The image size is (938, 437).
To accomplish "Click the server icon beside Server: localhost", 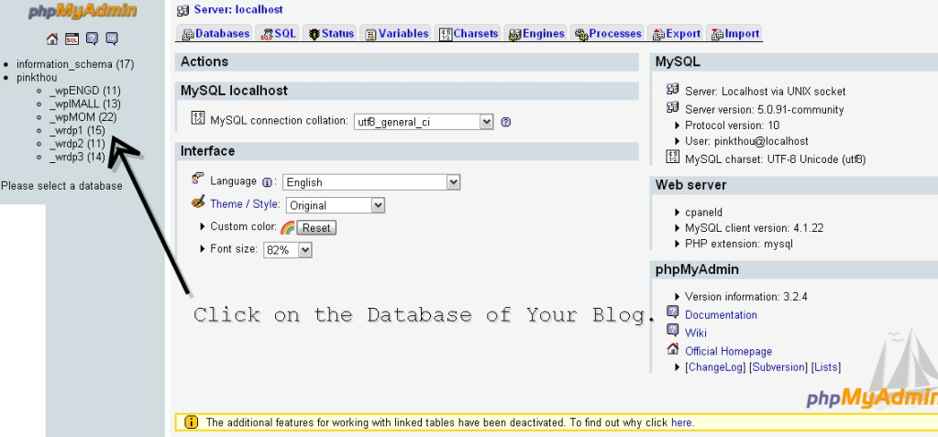I will pos(183,10).
